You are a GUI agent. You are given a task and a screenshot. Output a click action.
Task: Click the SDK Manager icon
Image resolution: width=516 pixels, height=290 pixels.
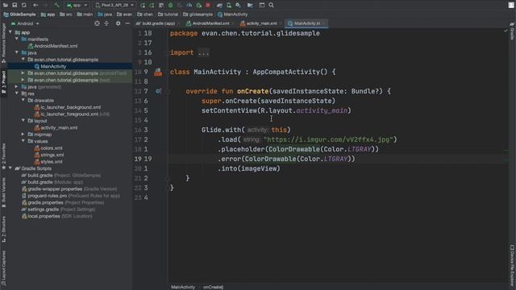(239, 6)
